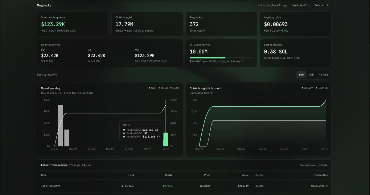The image size is (370, 195).
Task: Click the Buybacks page heading
Action: tap(44, 6)
